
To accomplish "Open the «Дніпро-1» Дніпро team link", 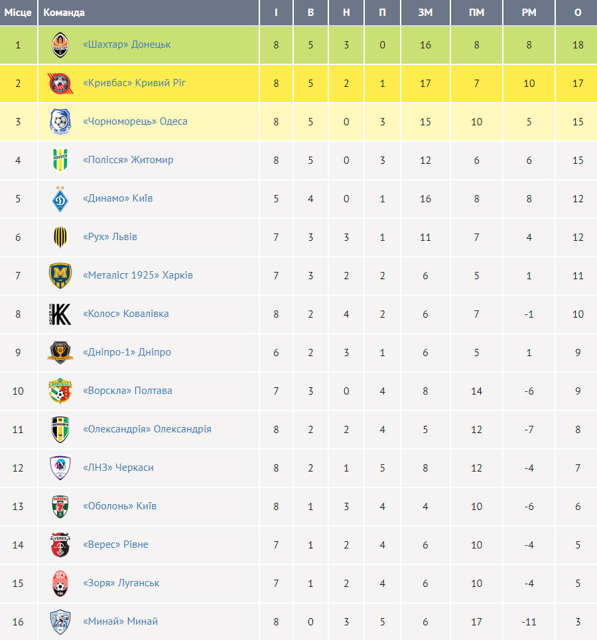I will (127, 352).
